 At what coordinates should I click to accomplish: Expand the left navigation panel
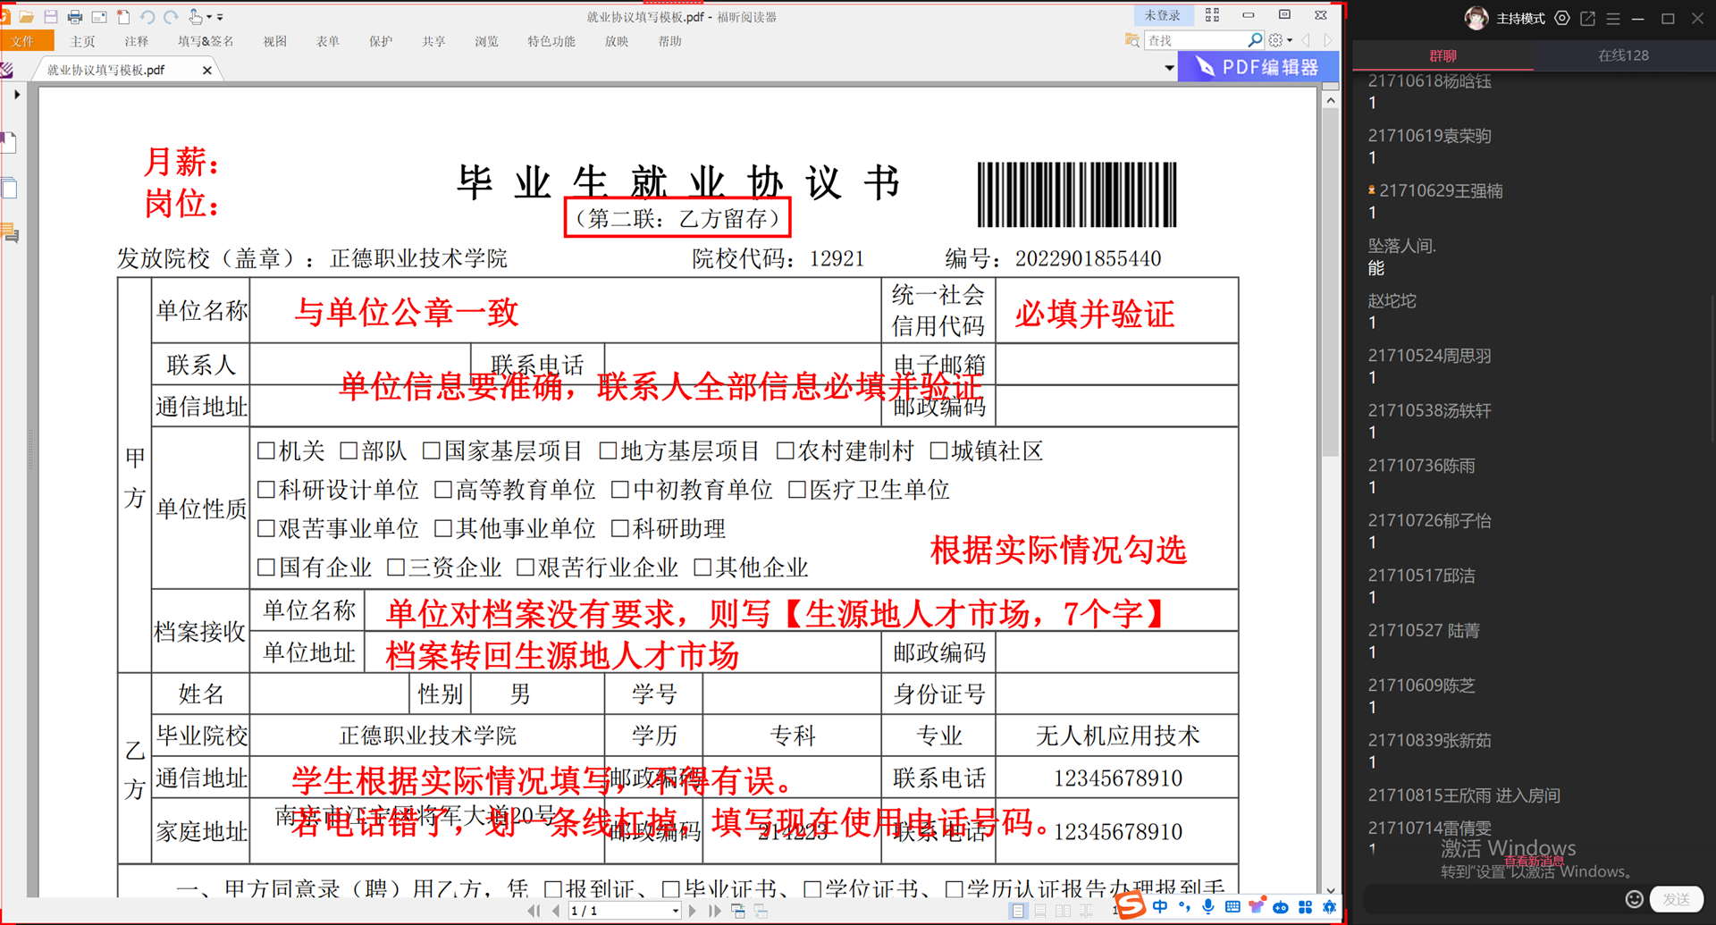coord(16,94)
